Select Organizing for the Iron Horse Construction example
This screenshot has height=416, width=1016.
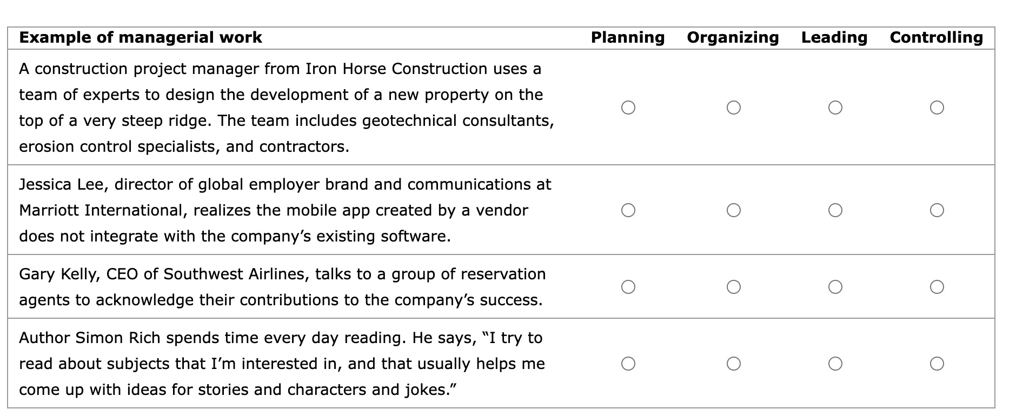[733, 108]
